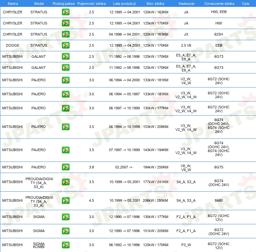Select power value 143kW / 194KM
The image size is (256, 252).
coord(155,150)
